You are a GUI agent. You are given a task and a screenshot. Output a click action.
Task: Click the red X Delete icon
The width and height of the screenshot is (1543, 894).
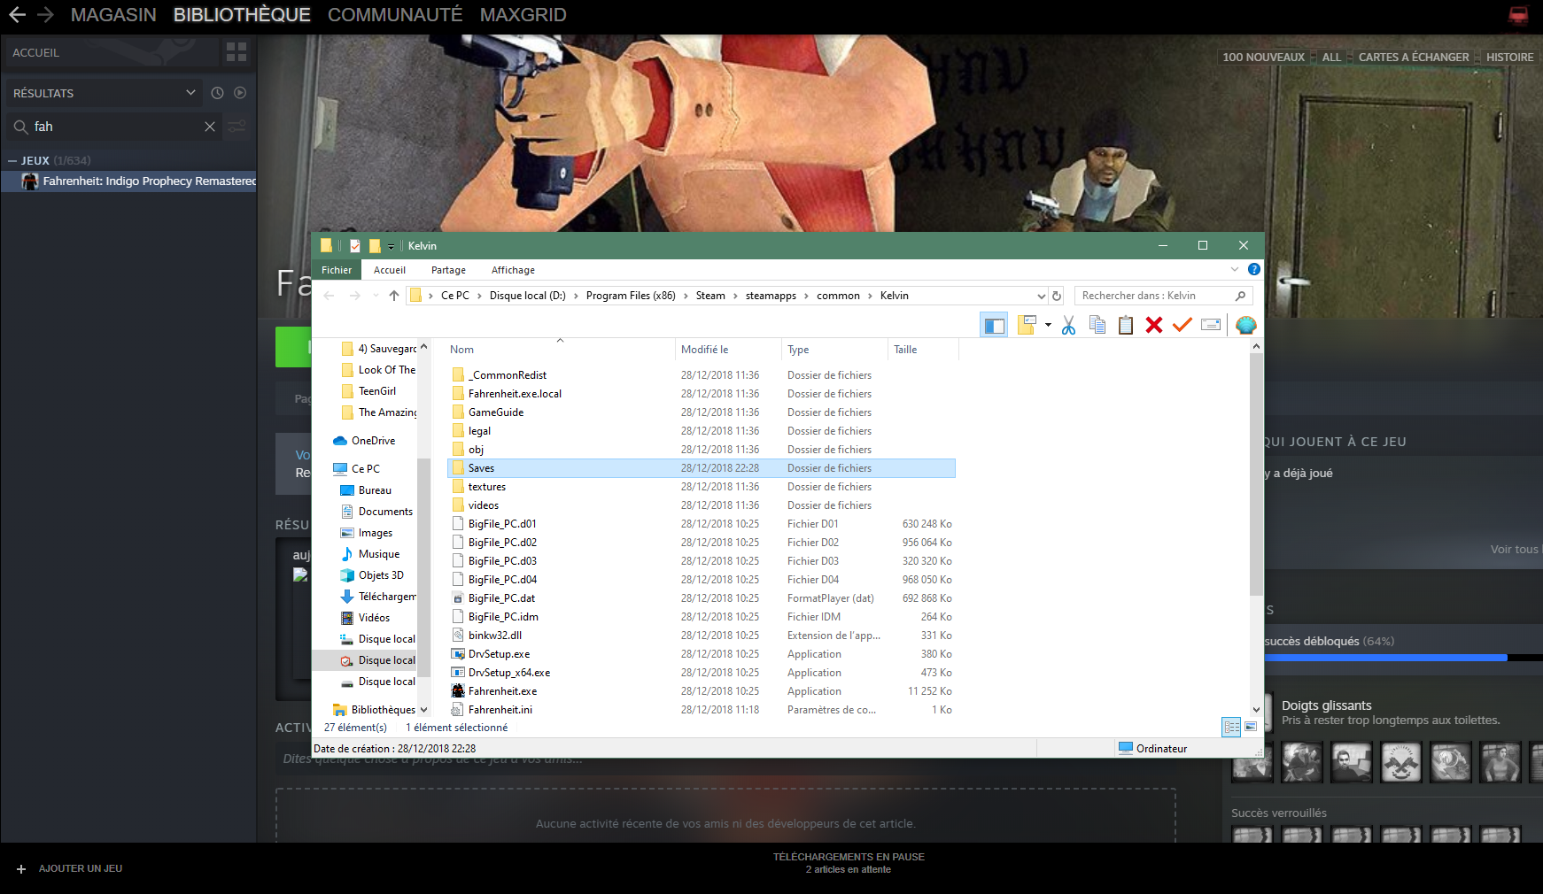click(1153, 325)
